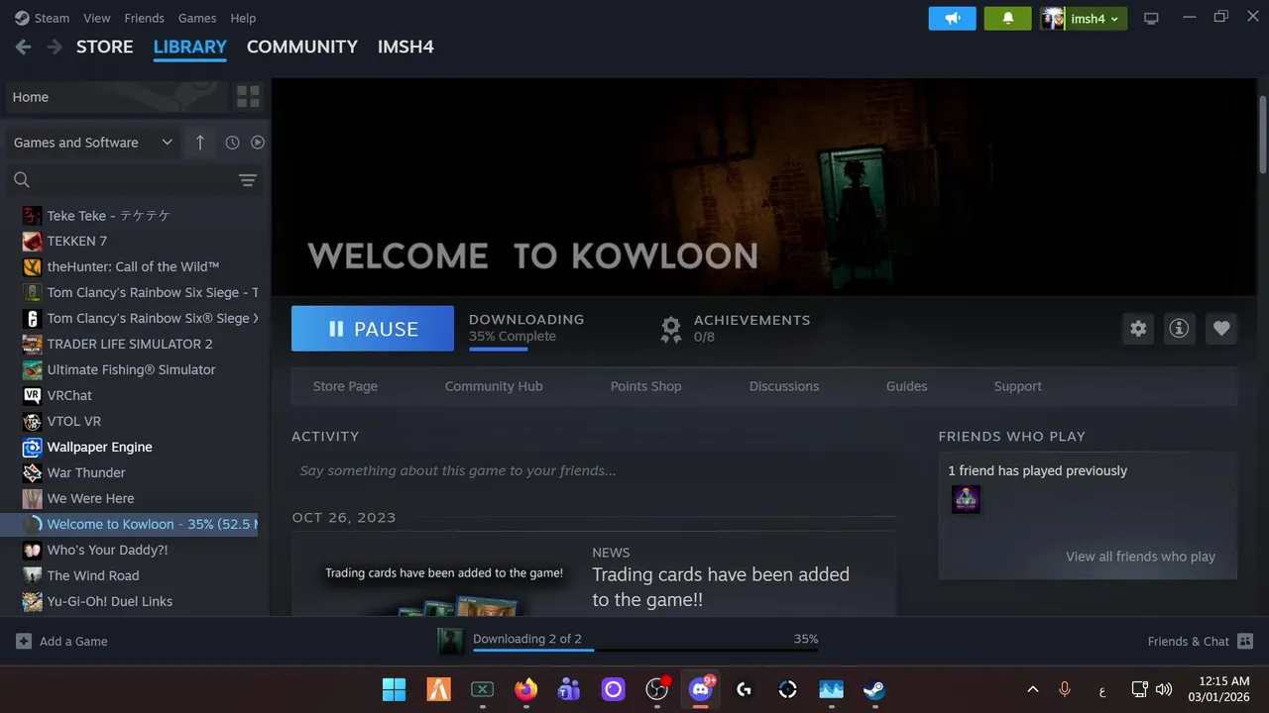Click the download progress bar at bottom
This screenshot has width=1269, height=713.
644,650
